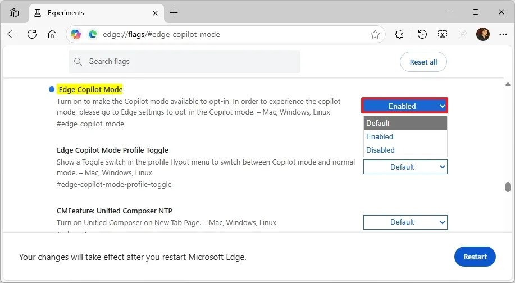Bookmark this page with the star icon
The height and width of the screenshot is (283, 515).
[375, 34]
